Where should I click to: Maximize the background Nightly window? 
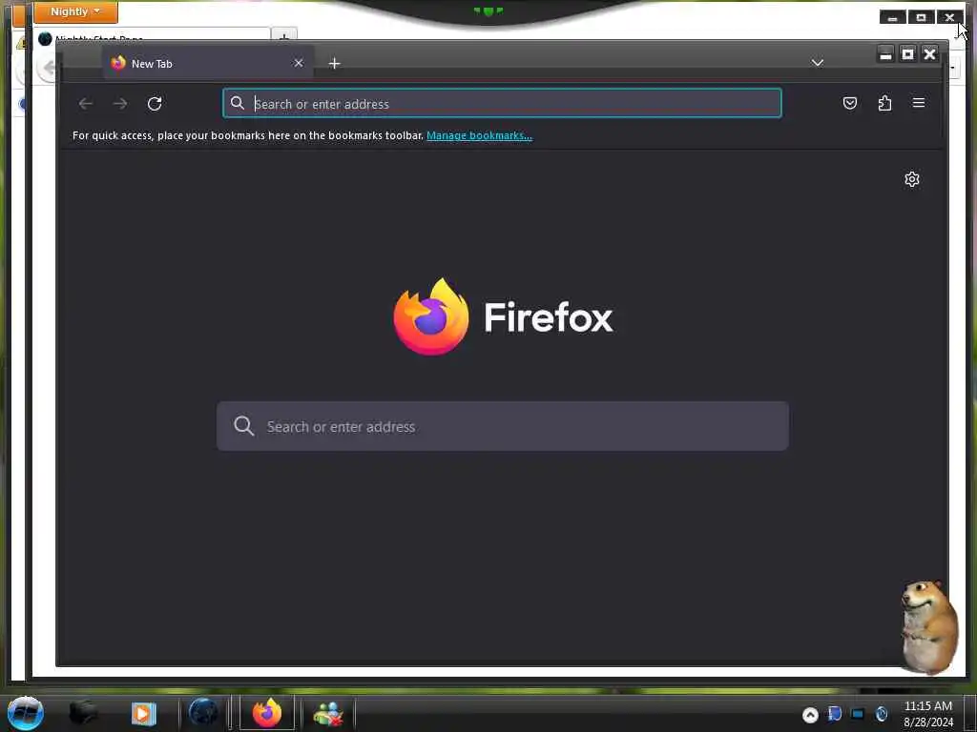click(921, 17)
